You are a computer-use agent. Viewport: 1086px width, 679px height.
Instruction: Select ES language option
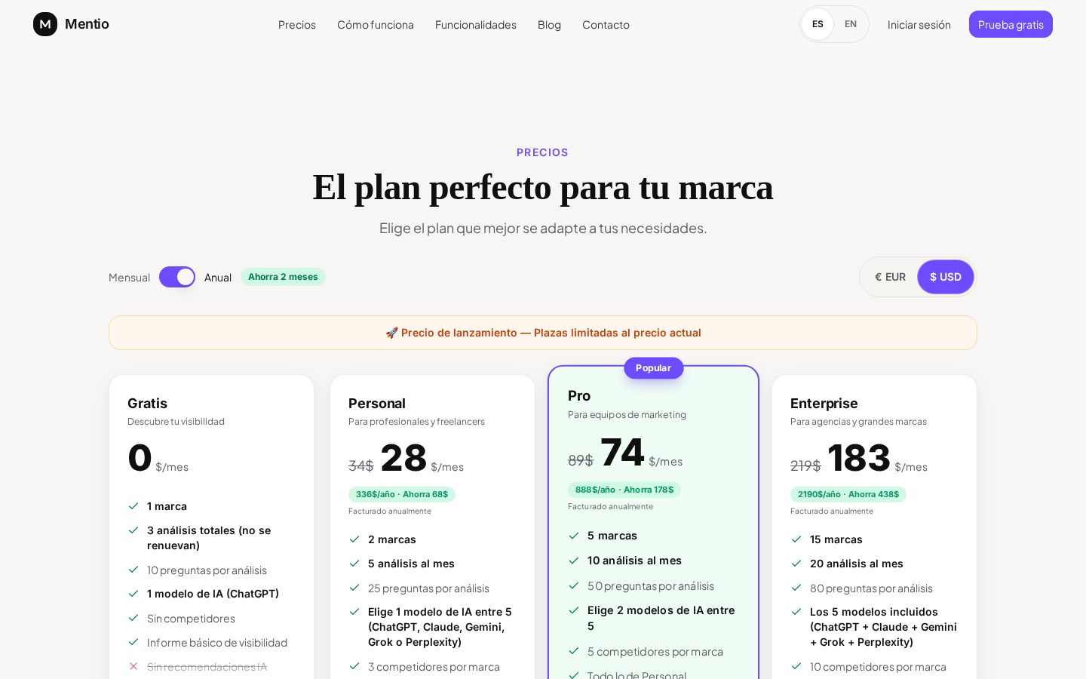point(818,24)
